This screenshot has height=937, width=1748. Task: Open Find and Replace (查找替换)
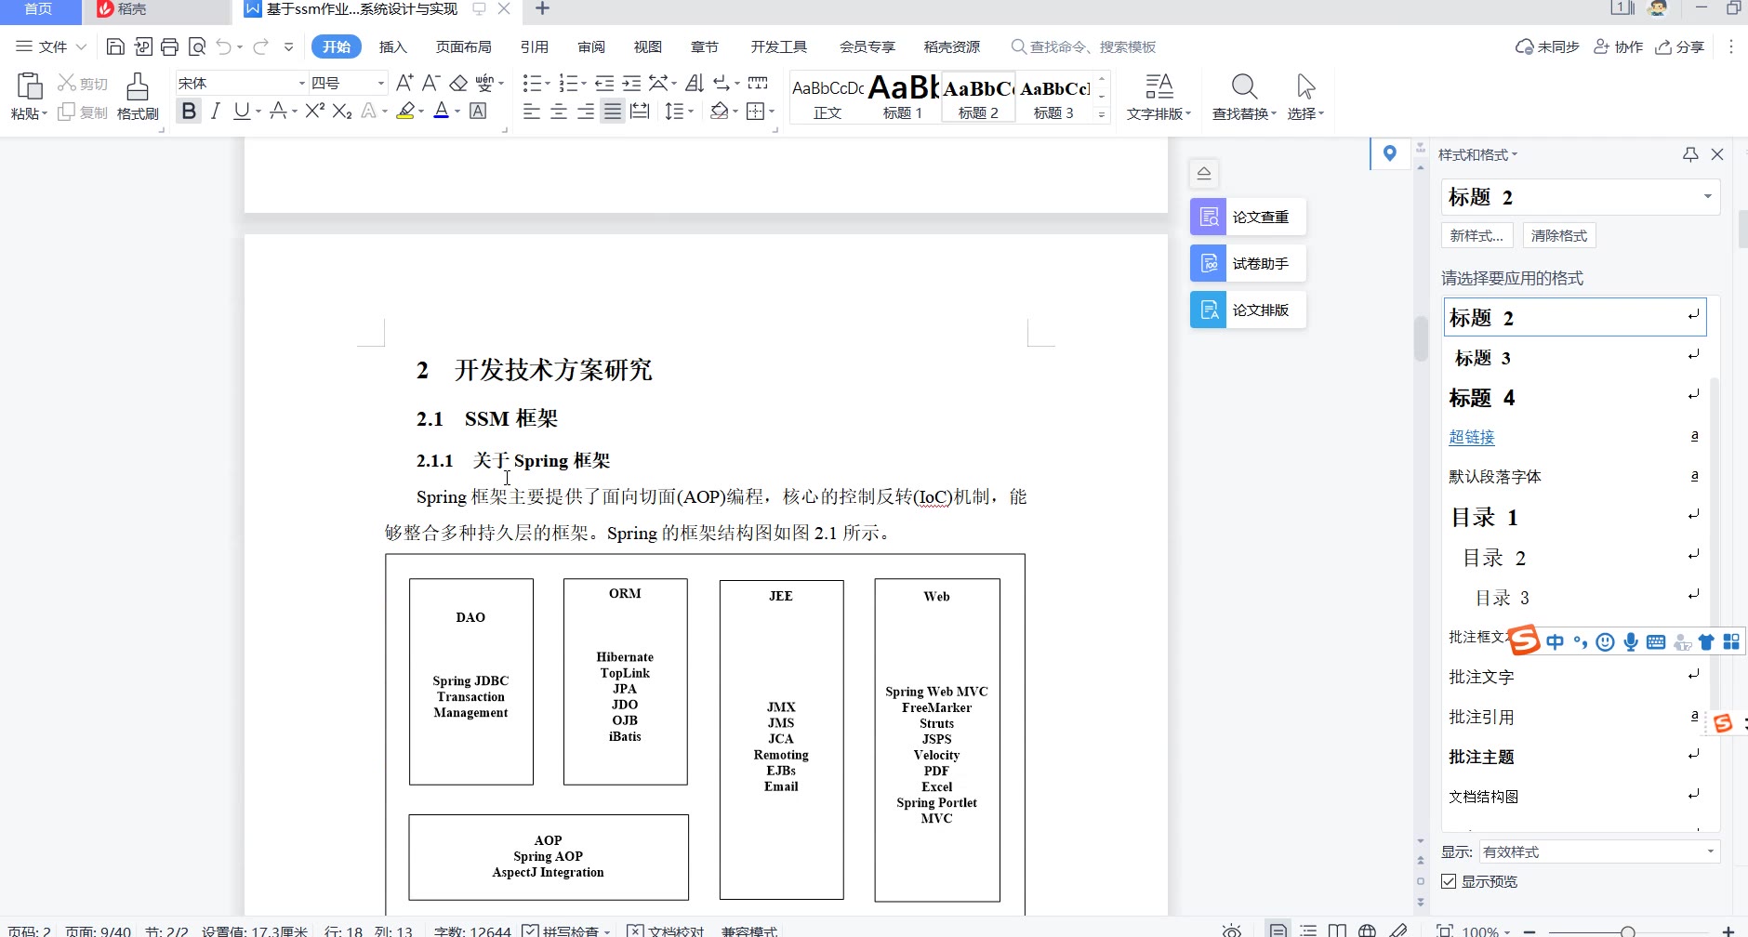(1243, 97)
